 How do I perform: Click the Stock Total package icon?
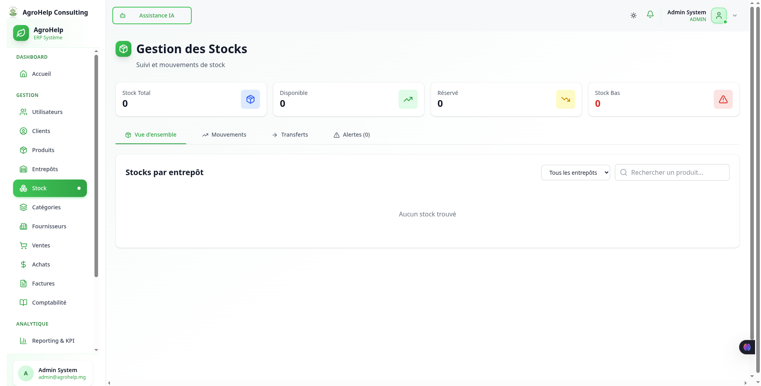[x=250, y=99]
